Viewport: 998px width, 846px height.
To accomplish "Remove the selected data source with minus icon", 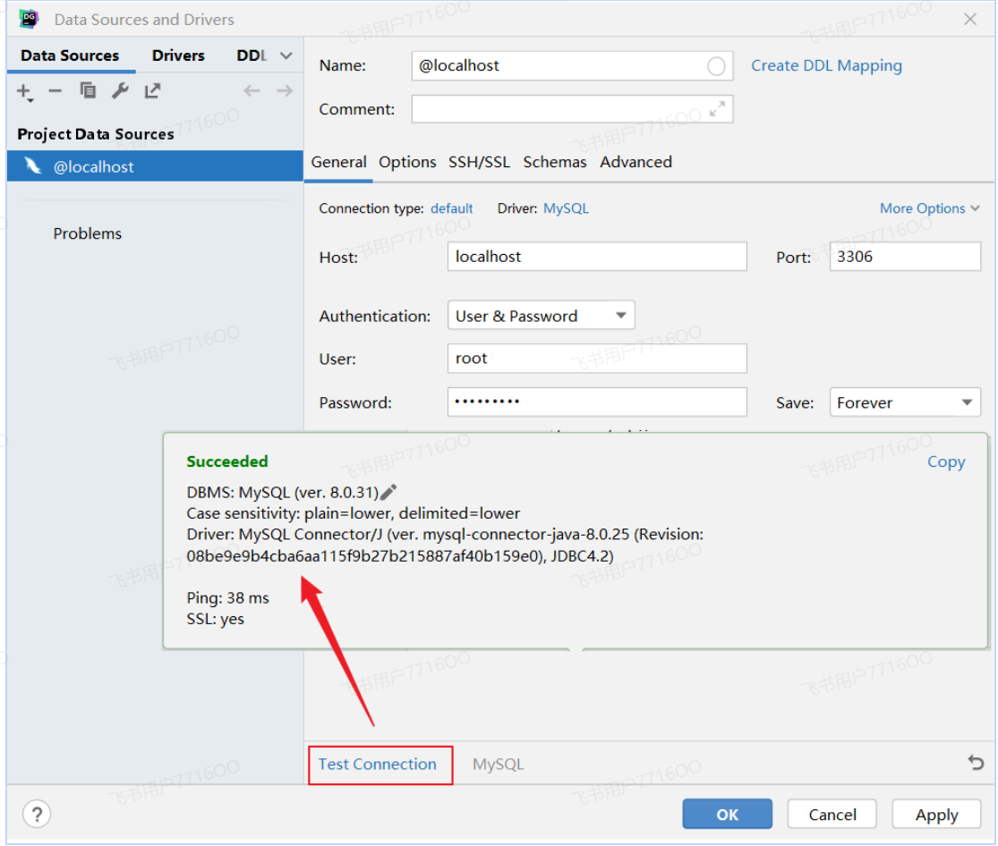I will [55, 91].
